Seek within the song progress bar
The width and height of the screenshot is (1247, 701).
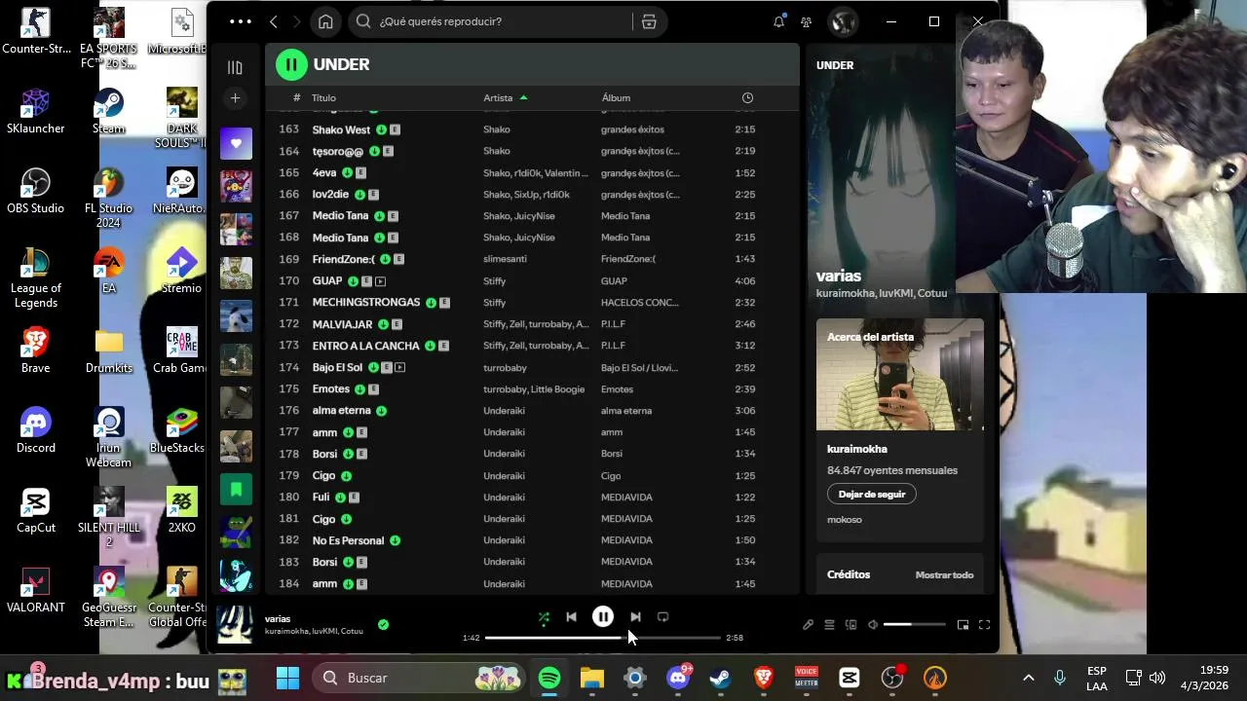point(603,638)
